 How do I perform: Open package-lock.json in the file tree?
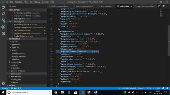click(x=27, y=71)
